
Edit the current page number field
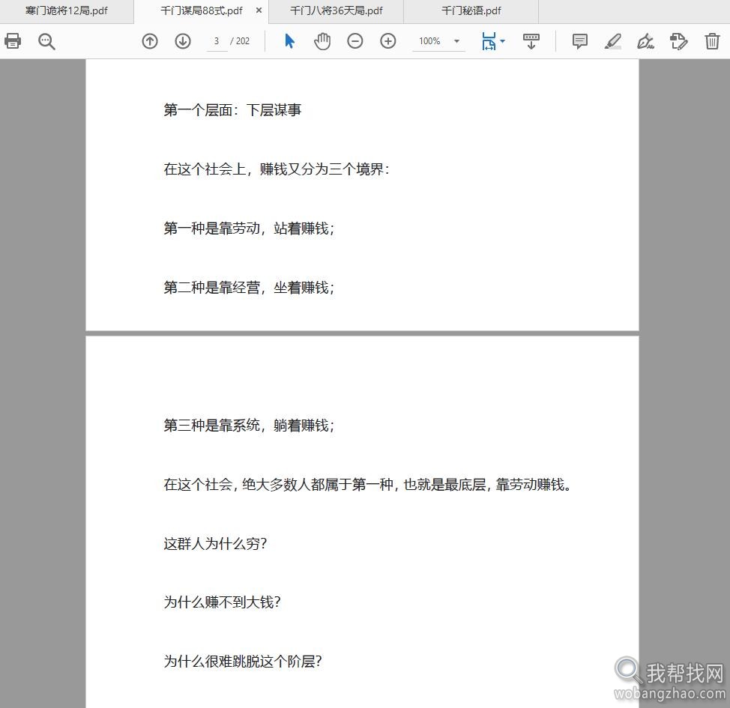pyautogui.click(x=217, y=41)
